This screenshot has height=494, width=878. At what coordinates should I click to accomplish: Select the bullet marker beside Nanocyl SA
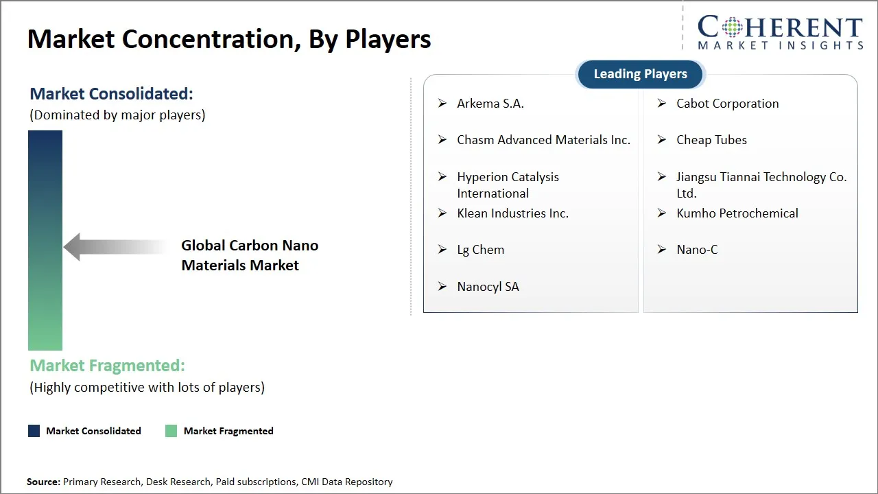442,287
